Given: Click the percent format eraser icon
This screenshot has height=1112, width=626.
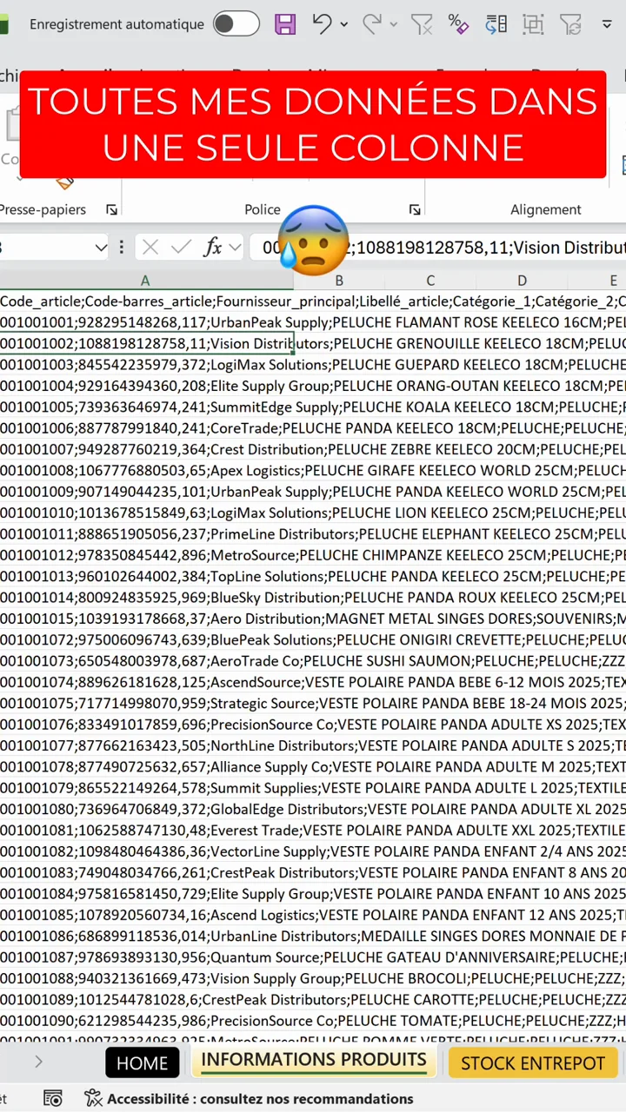Looking at the screenshot, I should pos(458,24).
